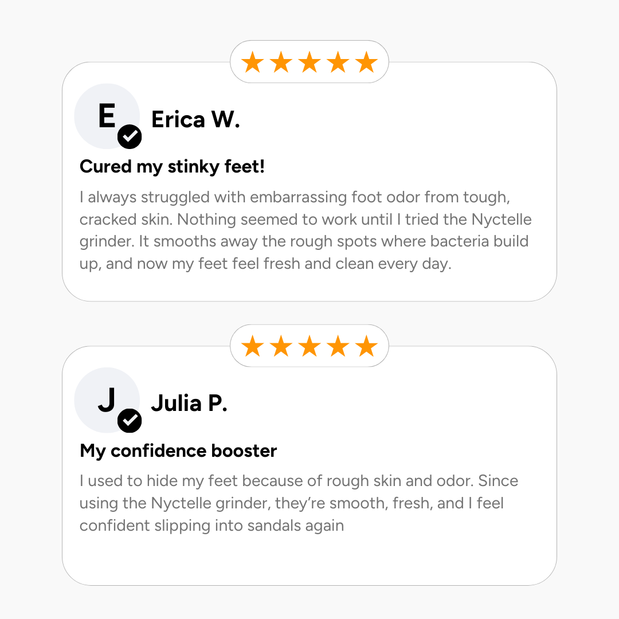Image resolution: width=619 pixels, height=619 pixels.
Task: Click the fifth star in Julia's review rating
Action: [x=366, y=347]
